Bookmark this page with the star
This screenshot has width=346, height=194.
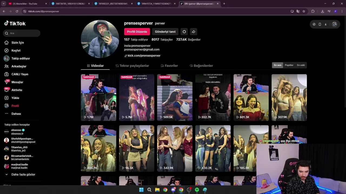pyautogui.click(x=304, y=11)
